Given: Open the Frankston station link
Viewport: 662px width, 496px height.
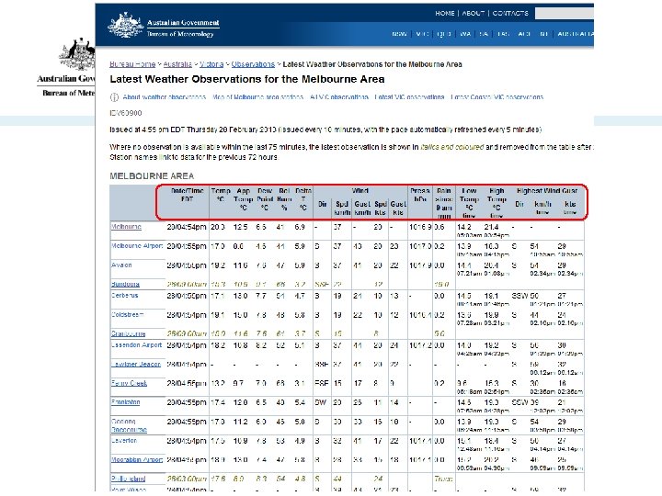Looking at the screenshot, I should (x=125, y=402).
